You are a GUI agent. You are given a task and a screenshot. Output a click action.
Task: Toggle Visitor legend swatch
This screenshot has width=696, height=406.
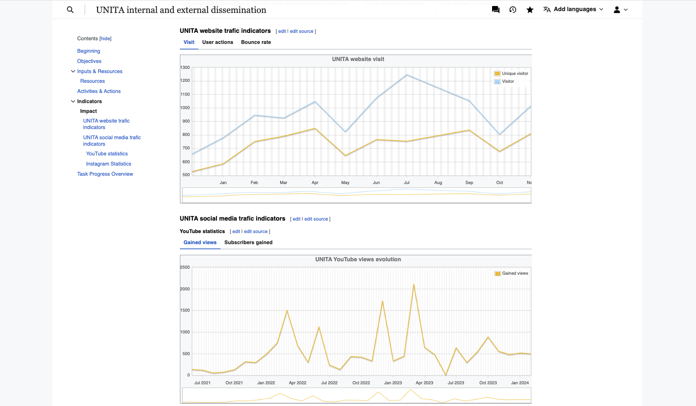pyautogui.click(x=498, y=81)
